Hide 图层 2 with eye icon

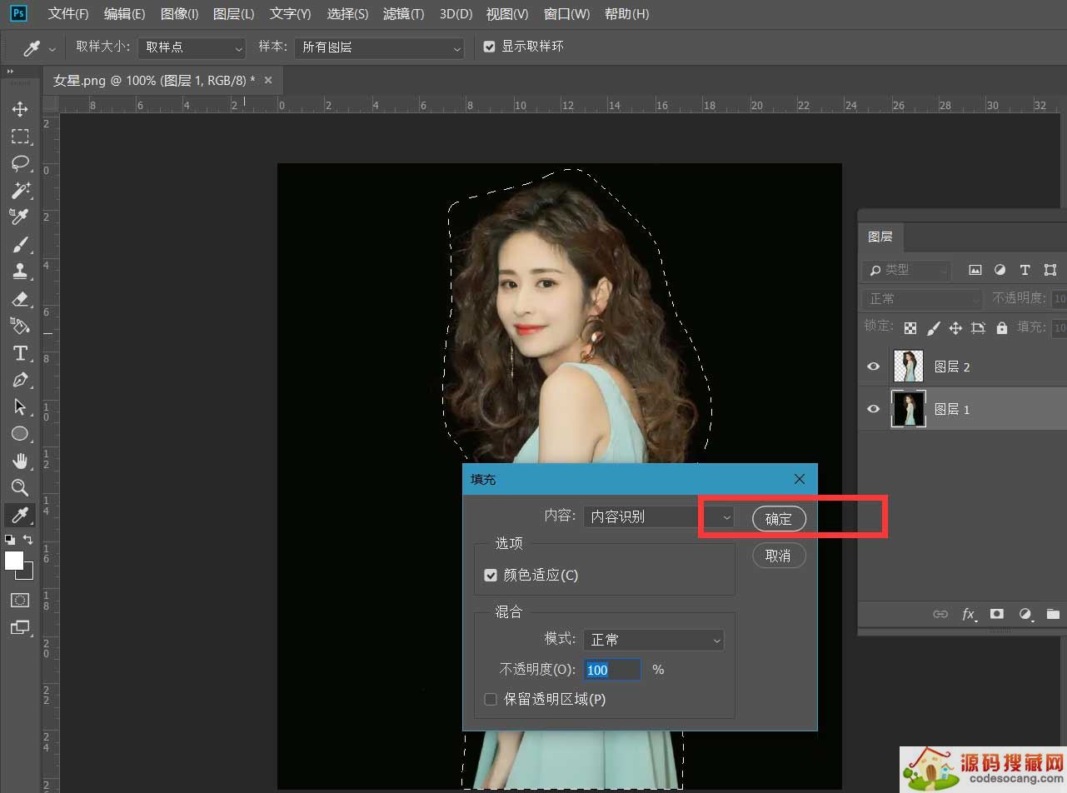pos(873,367)
